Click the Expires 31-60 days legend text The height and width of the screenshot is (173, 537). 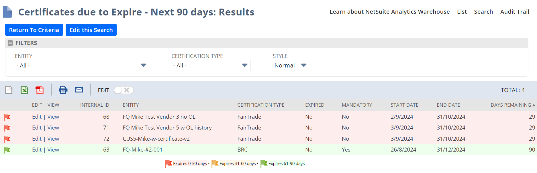coord(238,164)
